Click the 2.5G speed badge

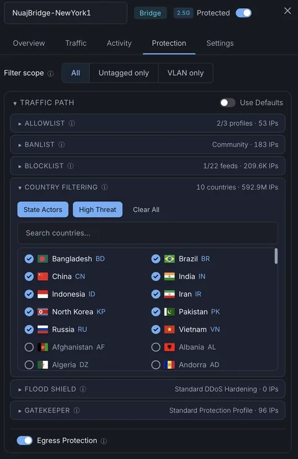point(183,13)
